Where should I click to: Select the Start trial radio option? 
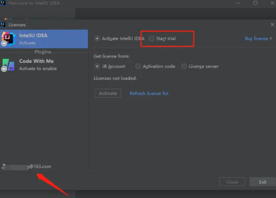pyautogui.click(x=162, y=39)
